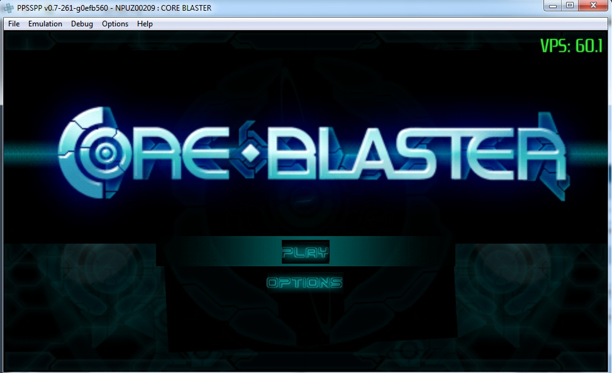Click the BLASTER word in the logo
This screenshot has height=373, width=612.
click(415, 154)
